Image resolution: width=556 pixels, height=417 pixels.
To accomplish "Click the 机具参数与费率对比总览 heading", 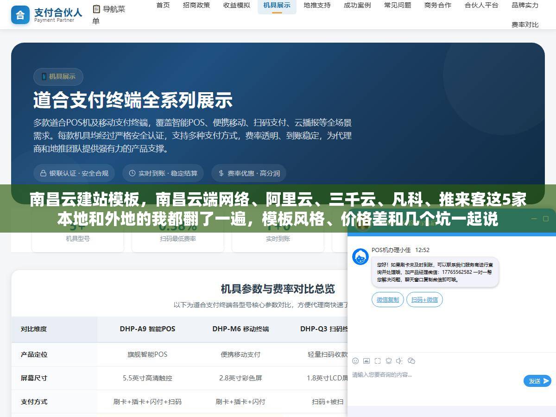I will pyautogui.click(x=278, y=289).
